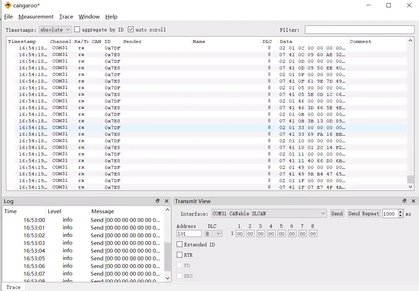This screenshot has width=419, height=291.
Task: Float the Log panel with its undock icon
Action: tap(158, 201)
